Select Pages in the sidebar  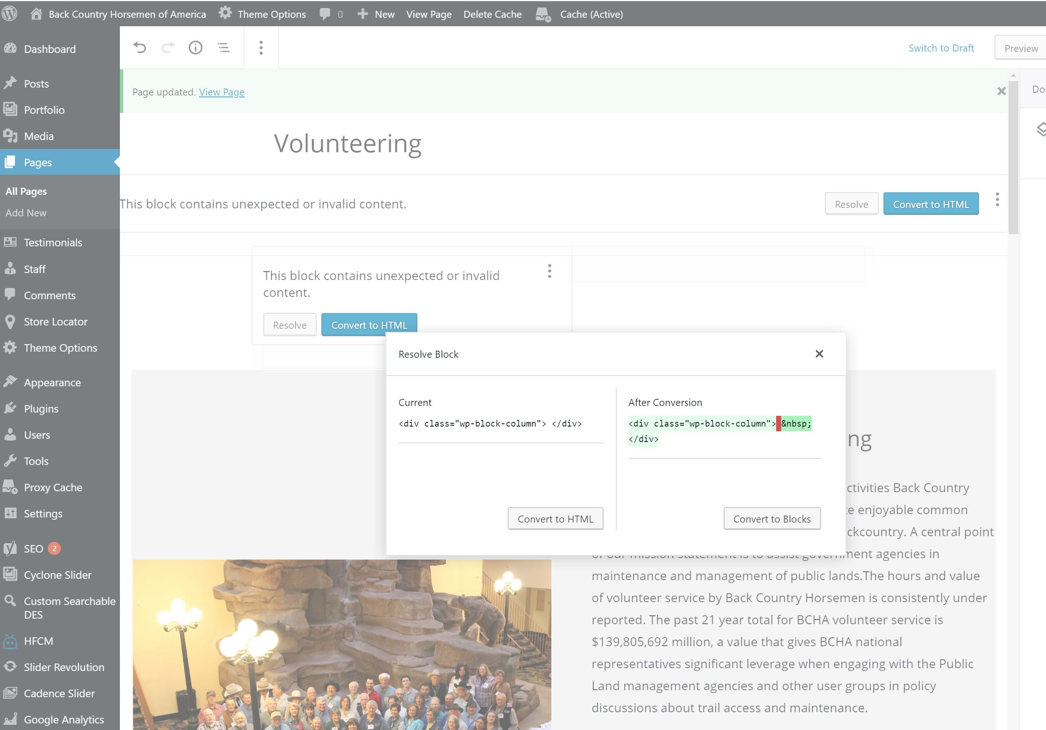pos(60,162)
